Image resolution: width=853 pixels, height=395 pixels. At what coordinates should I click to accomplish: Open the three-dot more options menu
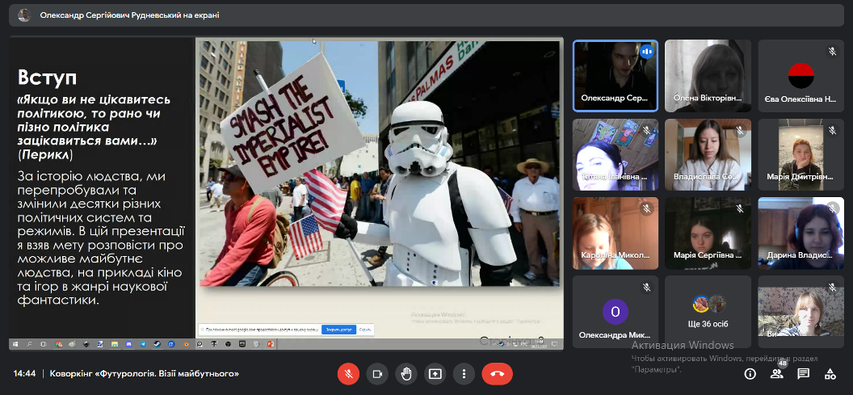[464, 373]
